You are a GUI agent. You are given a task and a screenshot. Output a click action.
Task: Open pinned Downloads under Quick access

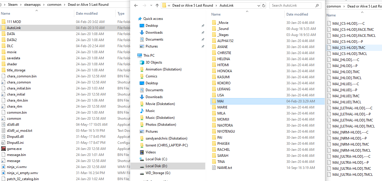[154, 33]
